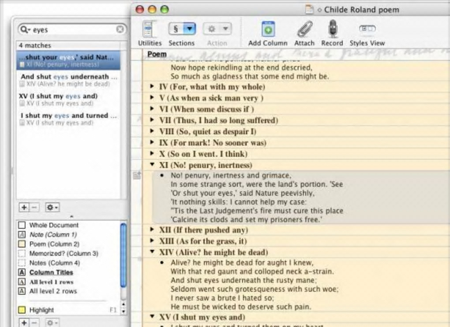Click plus button below styles list
This screenshot has width=450, height=327.
click(24, 323)
